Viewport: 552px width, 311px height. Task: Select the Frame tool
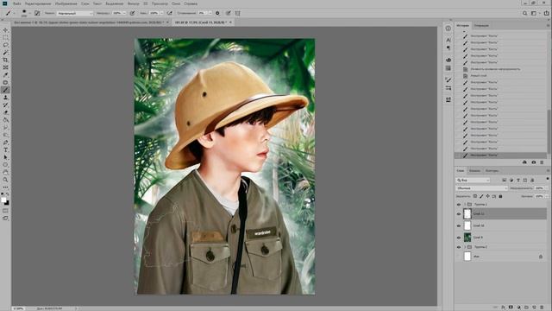5,67
